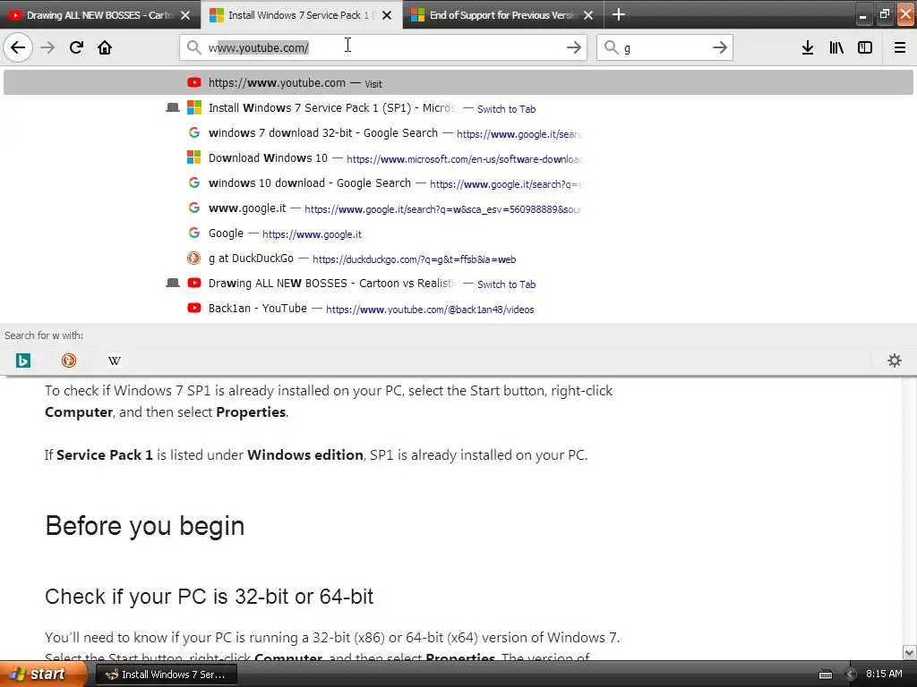Click inside the URL address field
The image size is (917, 687).
(x=383, y=47)
